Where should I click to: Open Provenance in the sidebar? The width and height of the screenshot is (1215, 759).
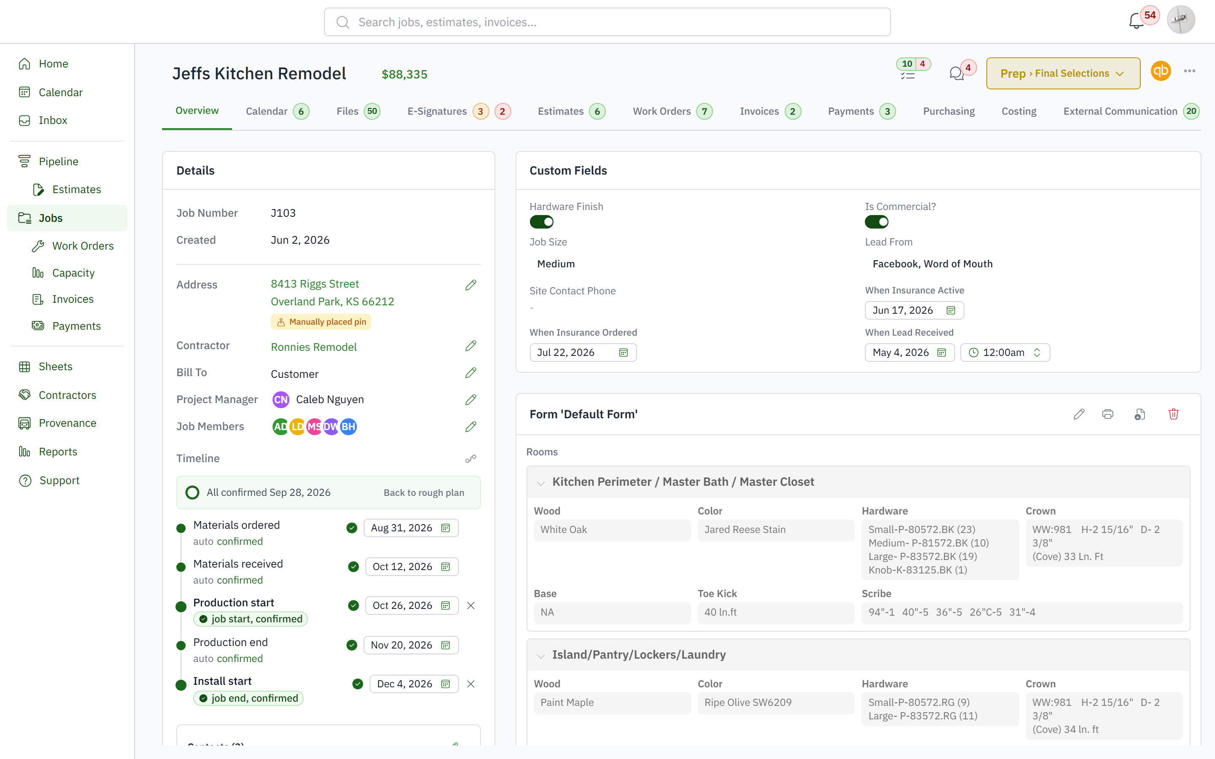[67, 423]
